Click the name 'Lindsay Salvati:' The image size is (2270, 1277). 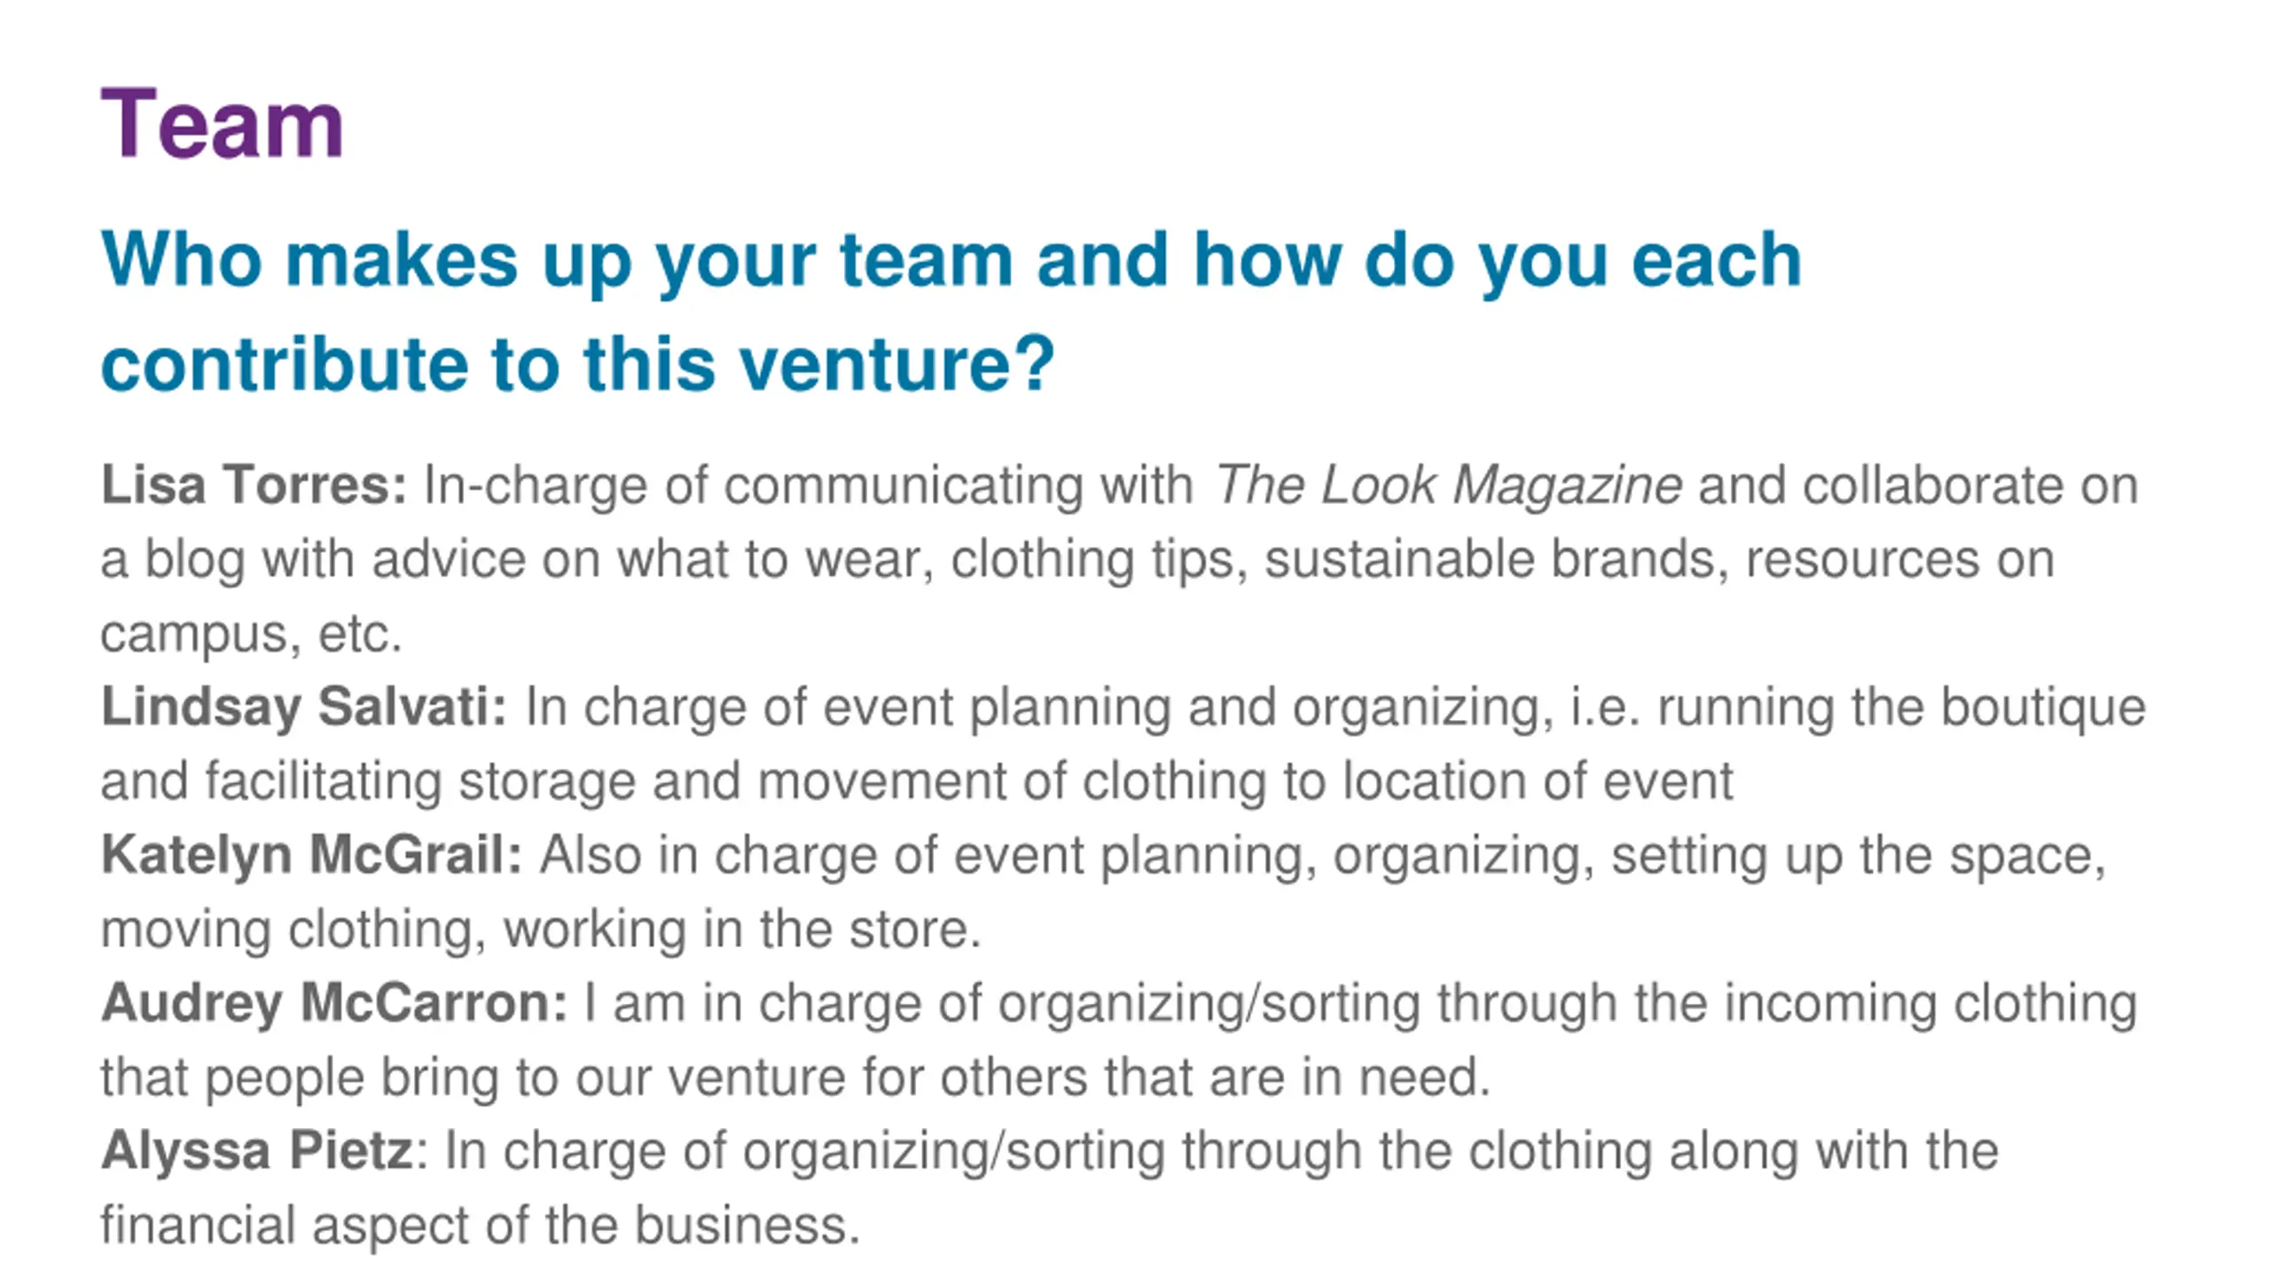303,708
